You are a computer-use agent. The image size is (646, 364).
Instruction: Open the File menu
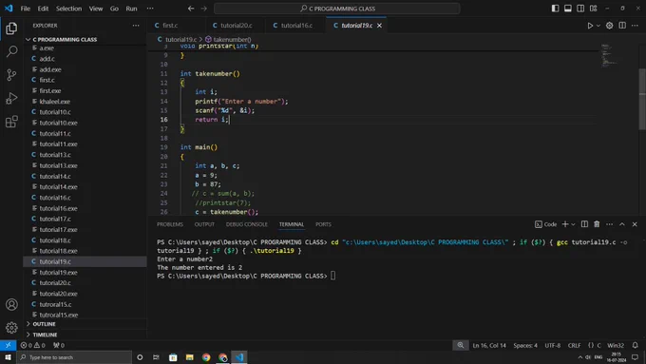(x=26, y=9)
